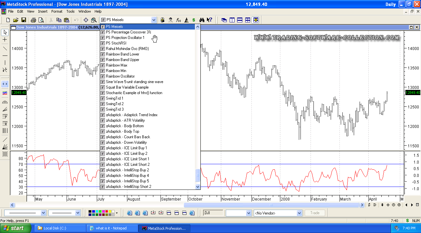421x233 pixels.
Task: Select the crosshair plus tool
Action: click(5, 40)
